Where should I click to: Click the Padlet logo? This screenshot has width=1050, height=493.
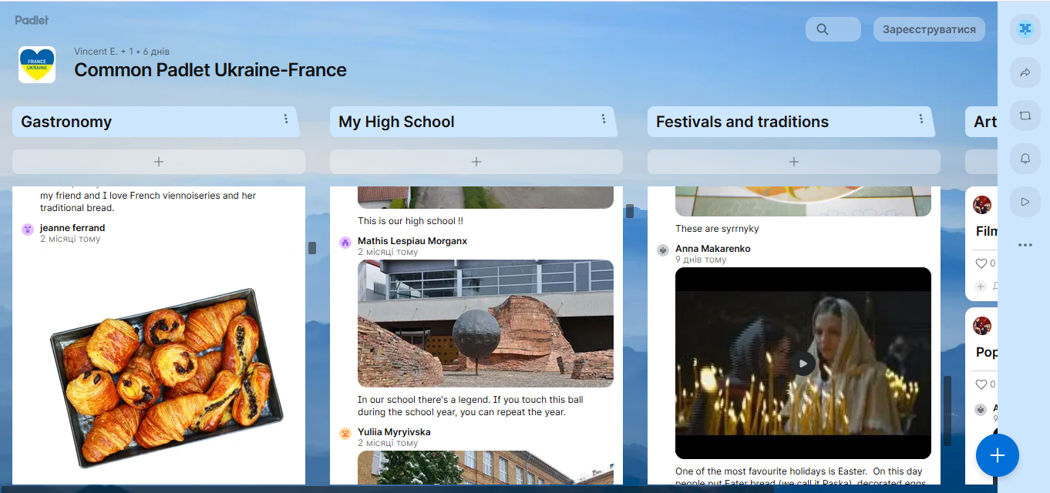click(x=32, y=20)
